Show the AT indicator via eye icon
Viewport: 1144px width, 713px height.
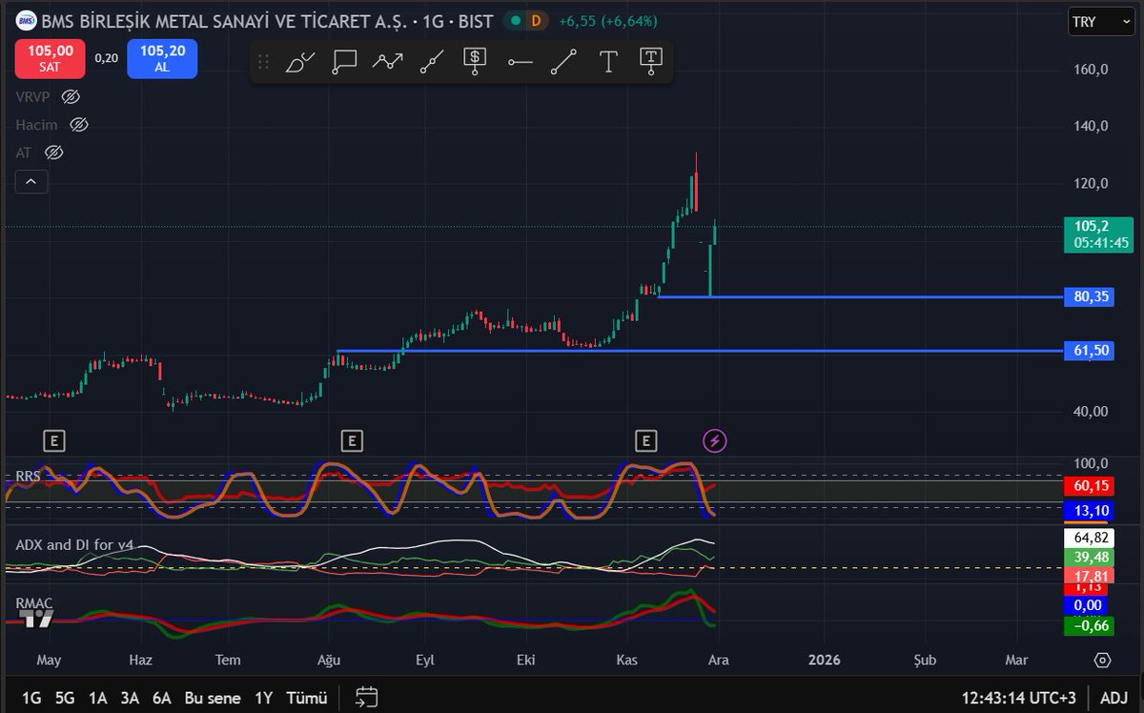coord(54,153)
